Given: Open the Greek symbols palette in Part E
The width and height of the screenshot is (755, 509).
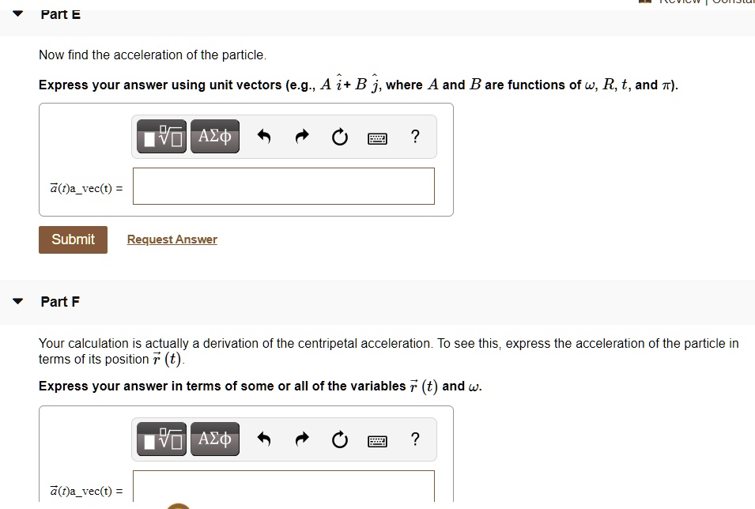Looking at the screenshot, I should click(x=214, y=136).
